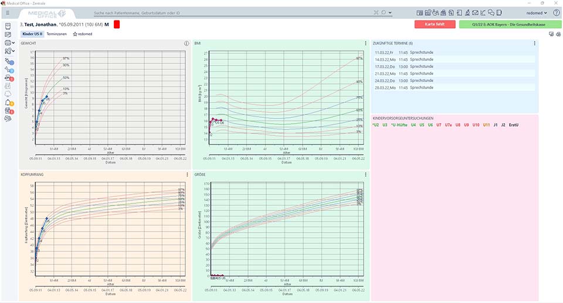Expand the sidebar printer icon dropdown arrow
This screenshot has height=303, width=563.
[13, 43]
